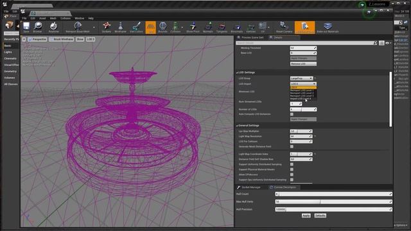The height and width of the screenshot is (231, 411).
Task: Open Perspective viewport dropdown
Action: click(x=37, y=39)
